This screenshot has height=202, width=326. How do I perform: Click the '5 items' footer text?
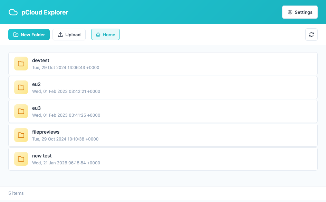tap(16, 193)
